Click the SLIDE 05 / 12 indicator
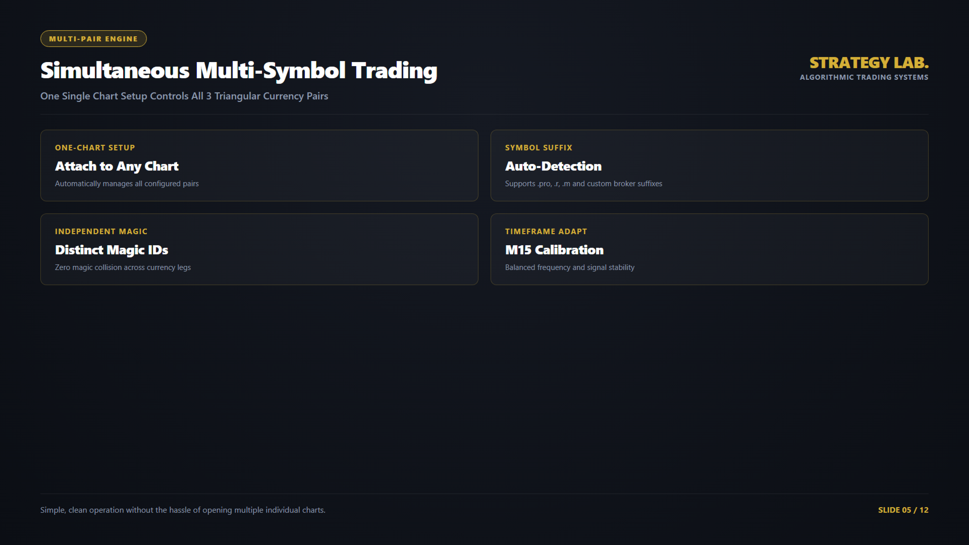This screenshot has height=545, width=969. (x=903, y=510)
